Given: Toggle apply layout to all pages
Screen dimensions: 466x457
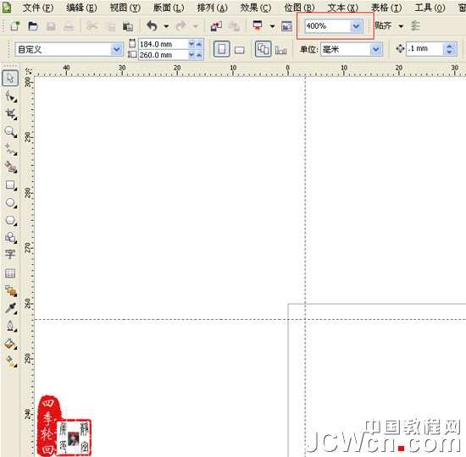Looking at the screenshot, I should click(263, 49).
